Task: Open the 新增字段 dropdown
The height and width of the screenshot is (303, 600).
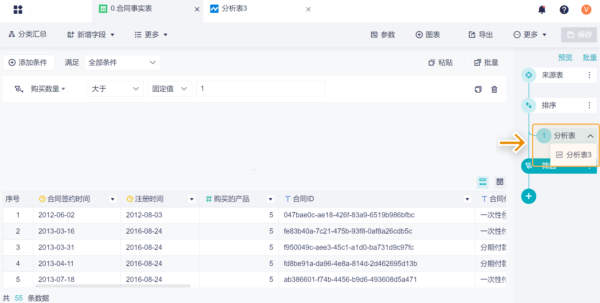Action: 91,35
